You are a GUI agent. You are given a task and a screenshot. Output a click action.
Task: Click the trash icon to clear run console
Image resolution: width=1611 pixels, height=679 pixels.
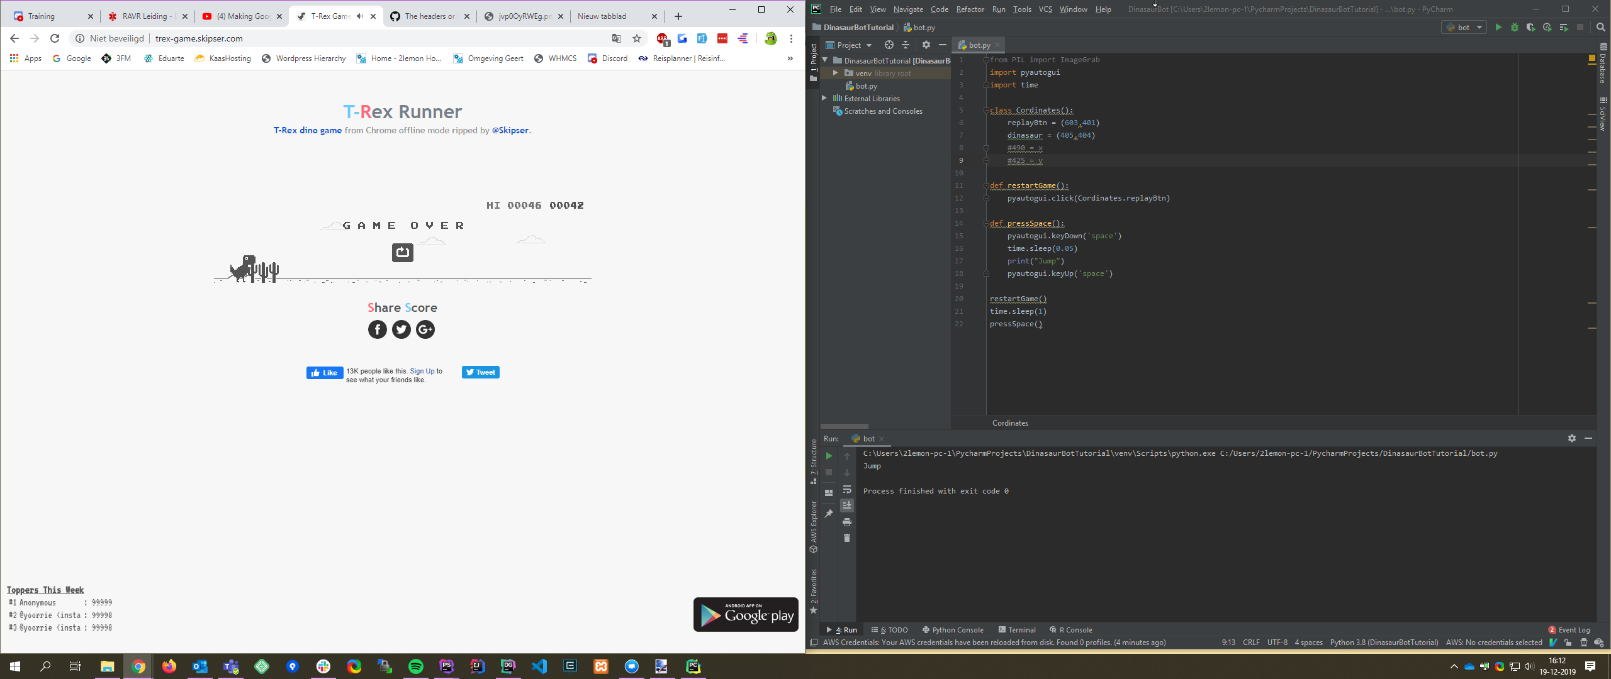coord(847,538)
